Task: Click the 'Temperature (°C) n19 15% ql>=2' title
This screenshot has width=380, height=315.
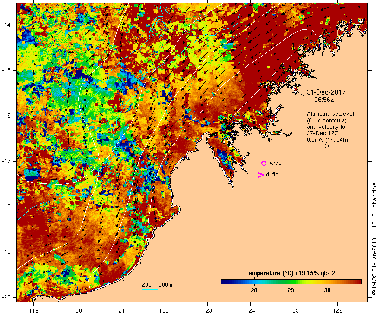Action: (x=290, y=273)
